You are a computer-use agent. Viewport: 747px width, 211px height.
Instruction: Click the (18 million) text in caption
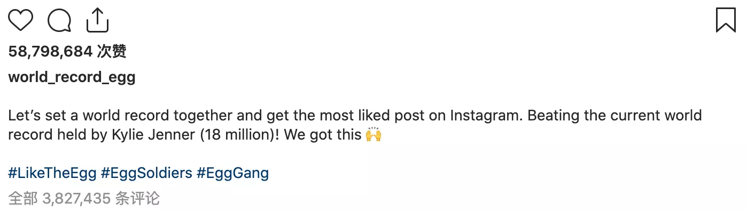pyautogui.click(x=238, y=135)
